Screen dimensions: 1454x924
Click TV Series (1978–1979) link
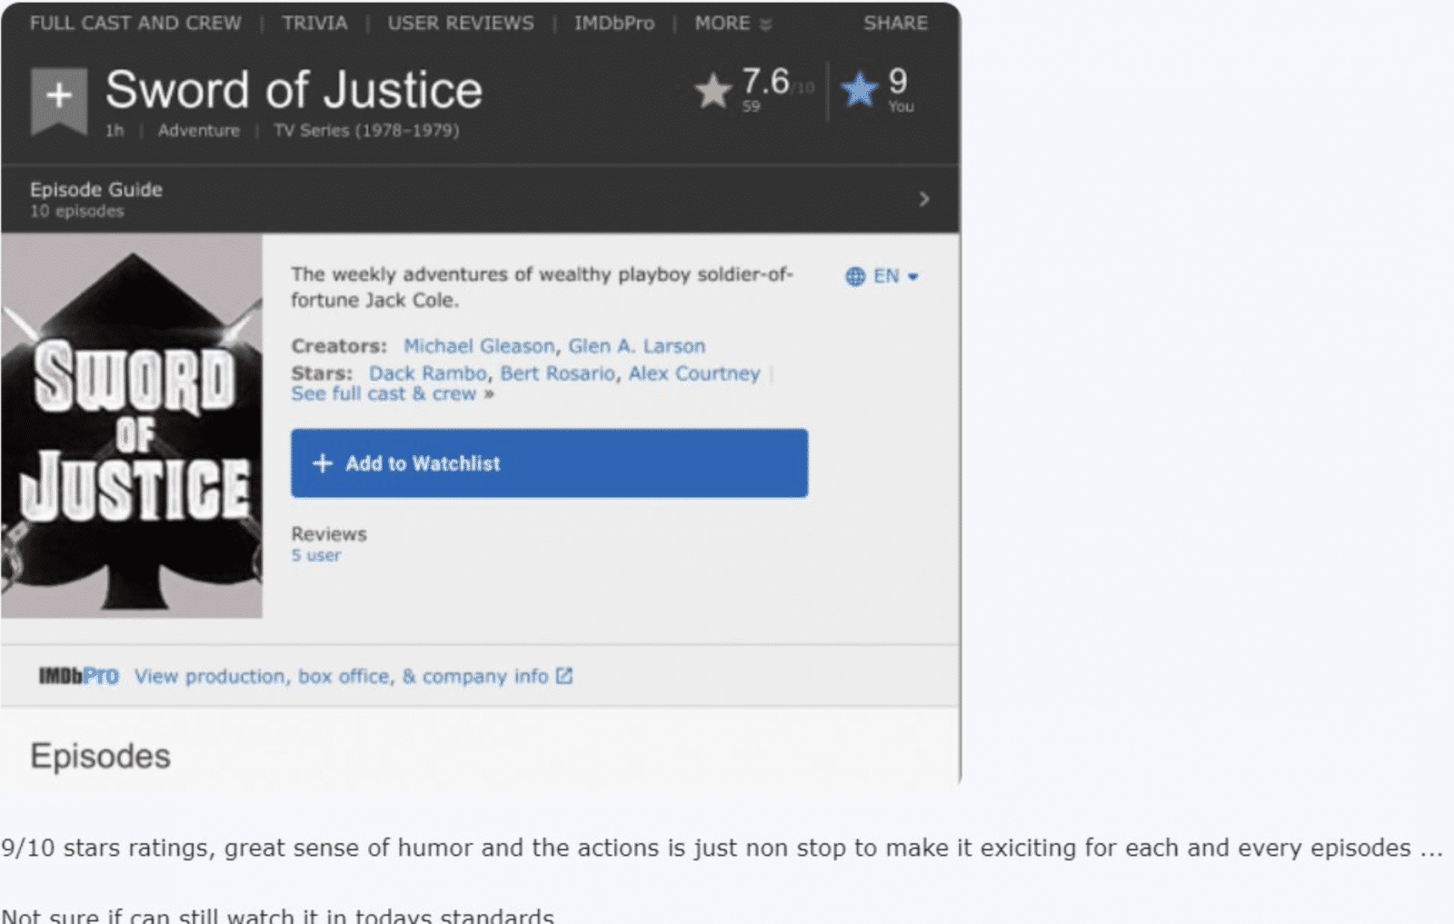(366, 131)
